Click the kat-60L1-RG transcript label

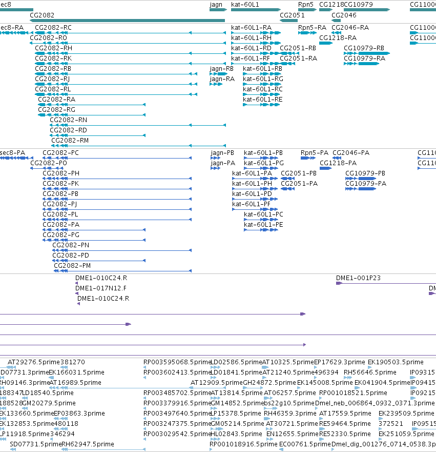263,79
